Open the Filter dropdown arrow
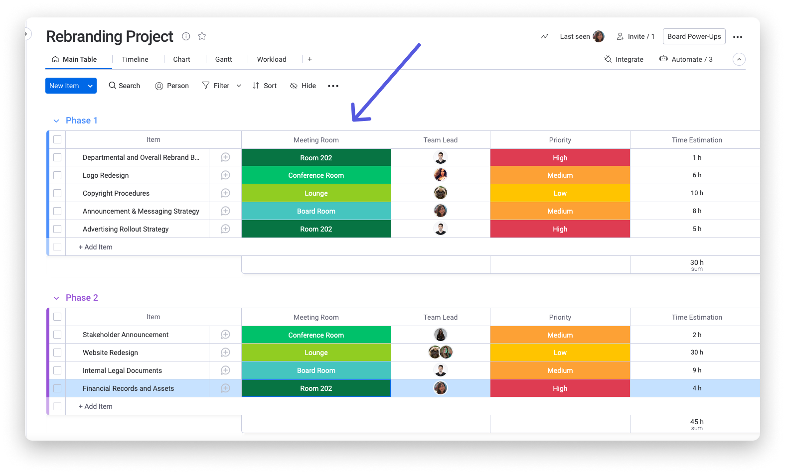This screenshot has height=473, width=785. (x=239, y=86)
